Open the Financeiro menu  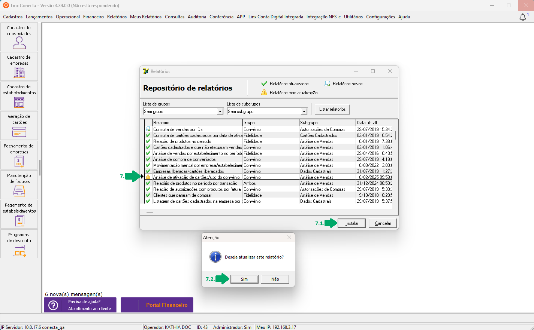coord(93,17)
